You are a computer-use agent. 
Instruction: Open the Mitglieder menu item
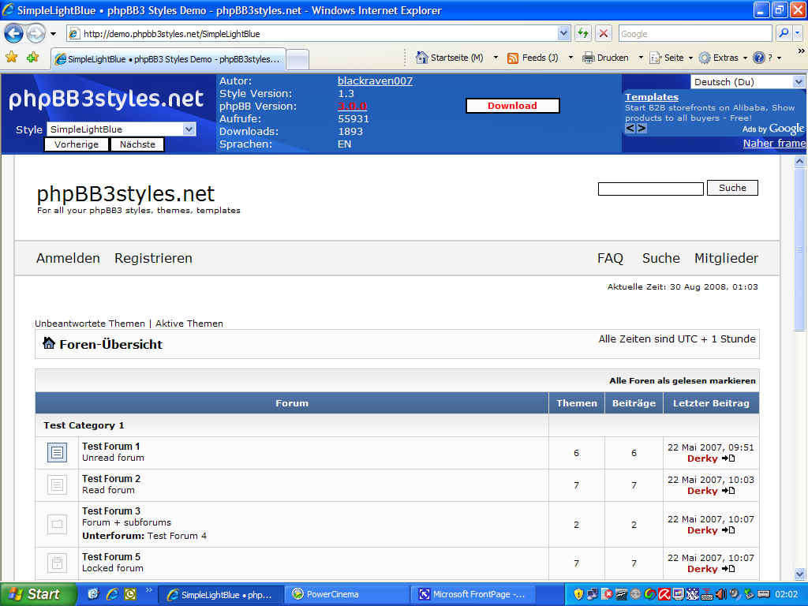point(726,258)
